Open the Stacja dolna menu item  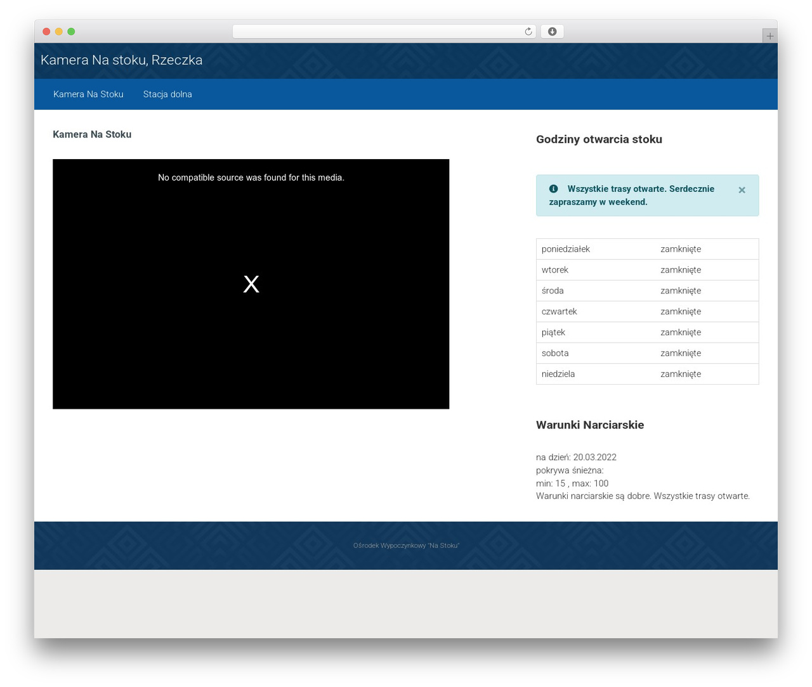[x=167, y=94]
